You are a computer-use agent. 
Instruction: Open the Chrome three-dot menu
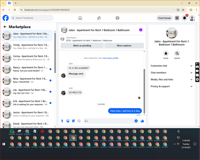click(x=196, y=10)
